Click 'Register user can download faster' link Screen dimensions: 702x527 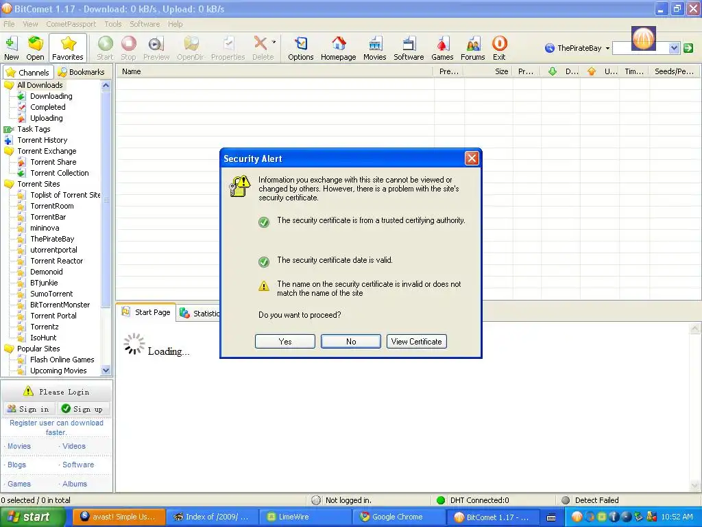pos(56,428)
